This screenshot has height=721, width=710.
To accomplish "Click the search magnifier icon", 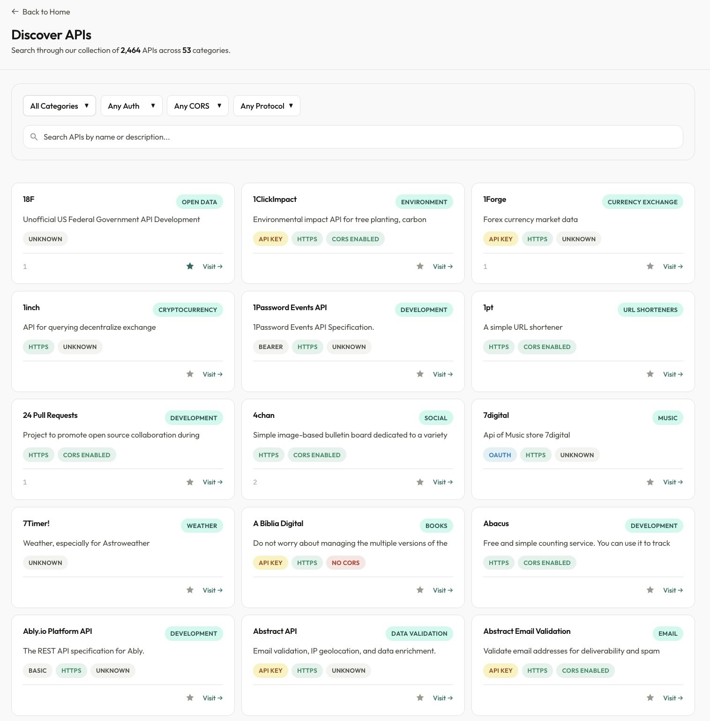I will 34,137.
